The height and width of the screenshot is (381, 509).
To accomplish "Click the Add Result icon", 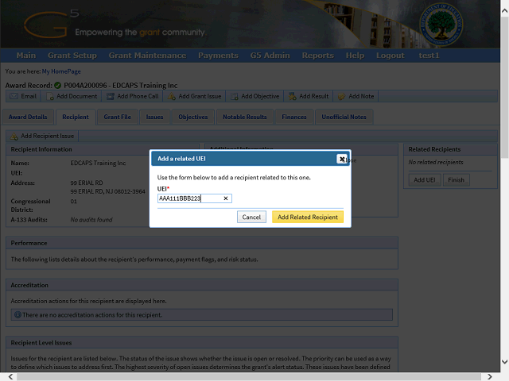I will coord(293,96).
